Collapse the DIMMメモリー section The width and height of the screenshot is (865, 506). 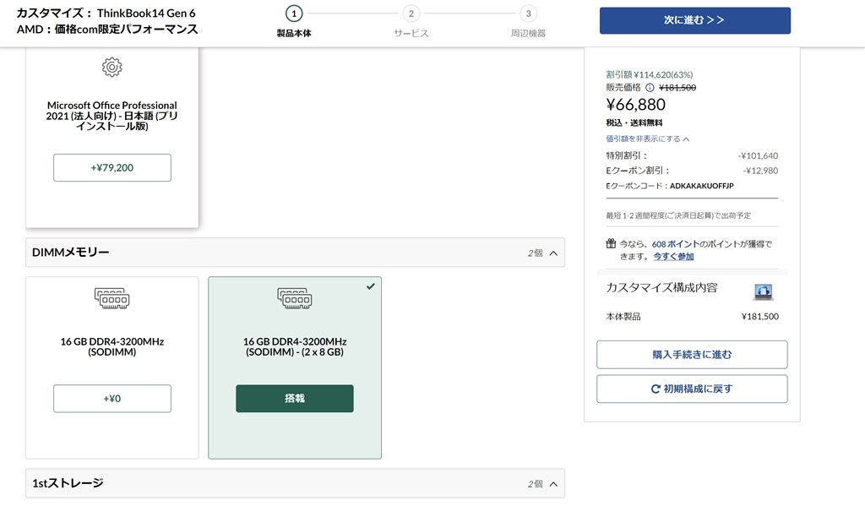[x=553, y=253]
